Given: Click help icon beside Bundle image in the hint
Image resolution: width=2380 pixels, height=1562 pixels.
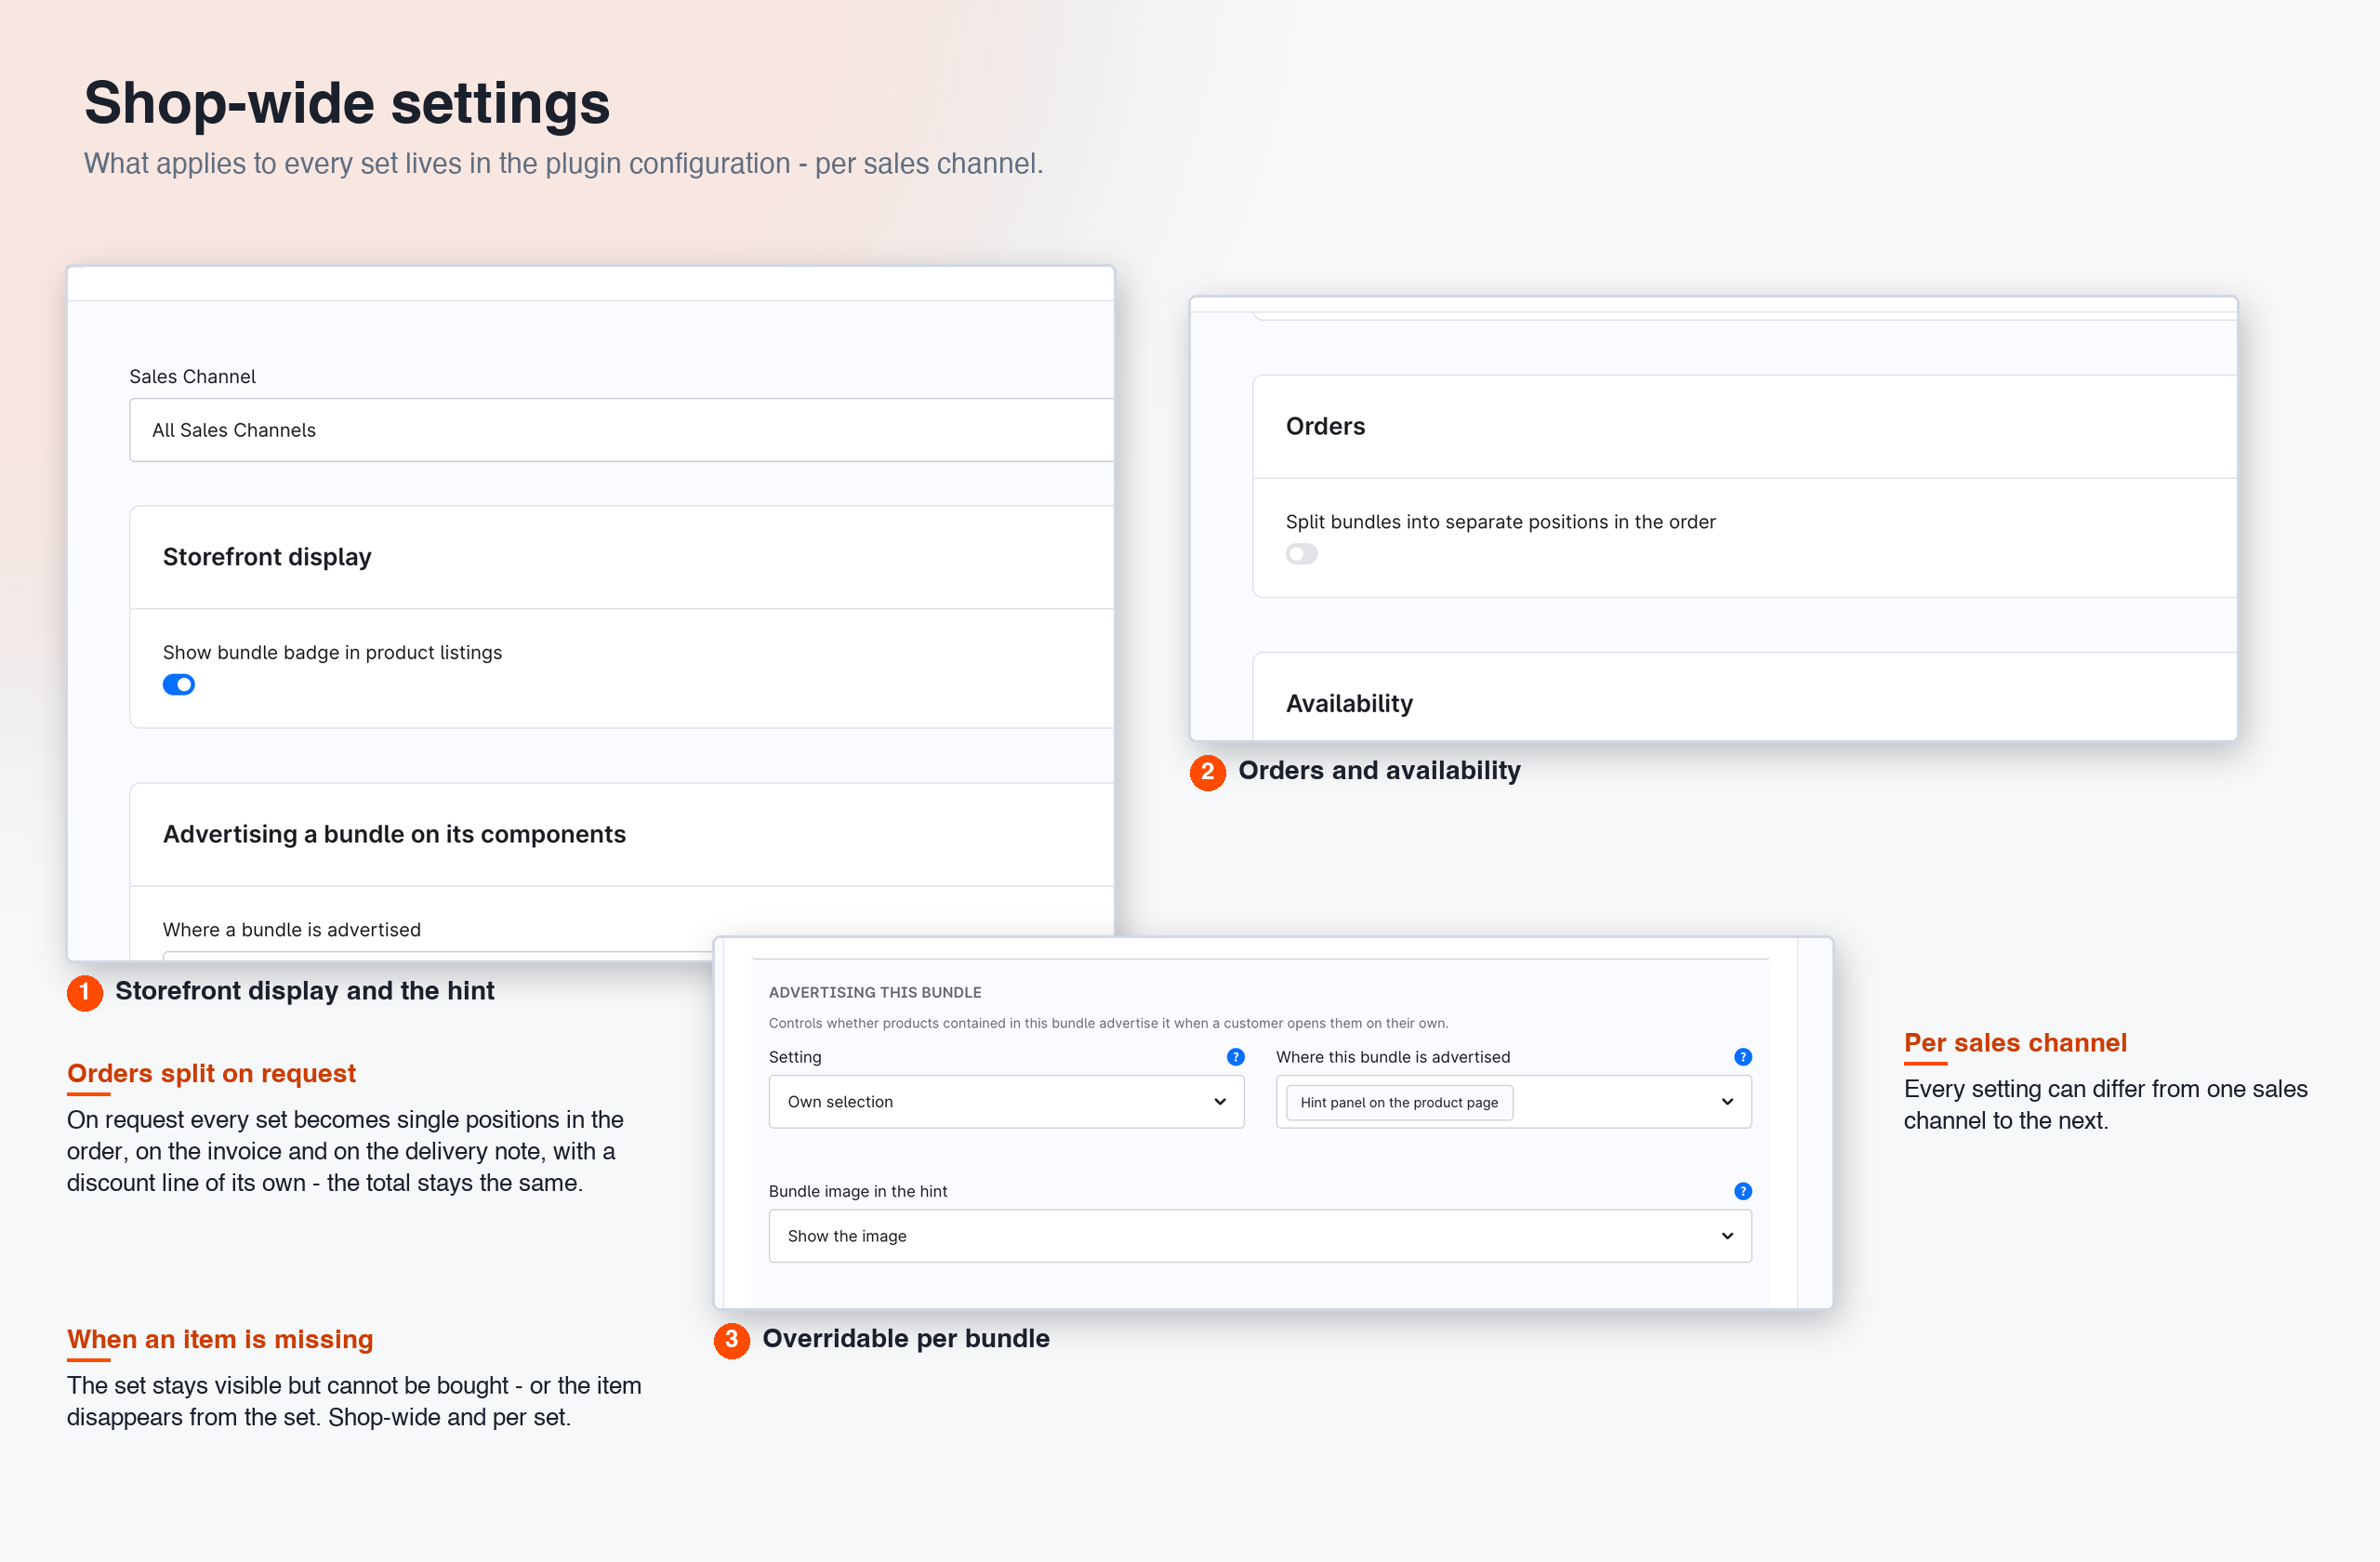Looking at the screenshot, I should point(1742,1191).
